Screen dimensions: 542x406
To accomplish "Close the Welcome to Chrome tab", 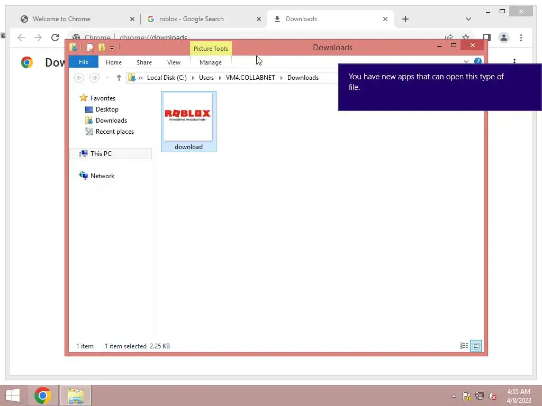I will [x=132, y=20].
